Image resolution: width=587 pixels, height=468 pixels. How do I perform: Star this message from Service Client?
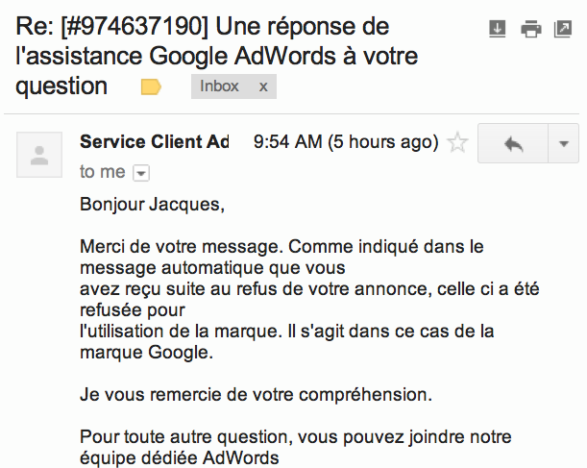pos(457,142)
